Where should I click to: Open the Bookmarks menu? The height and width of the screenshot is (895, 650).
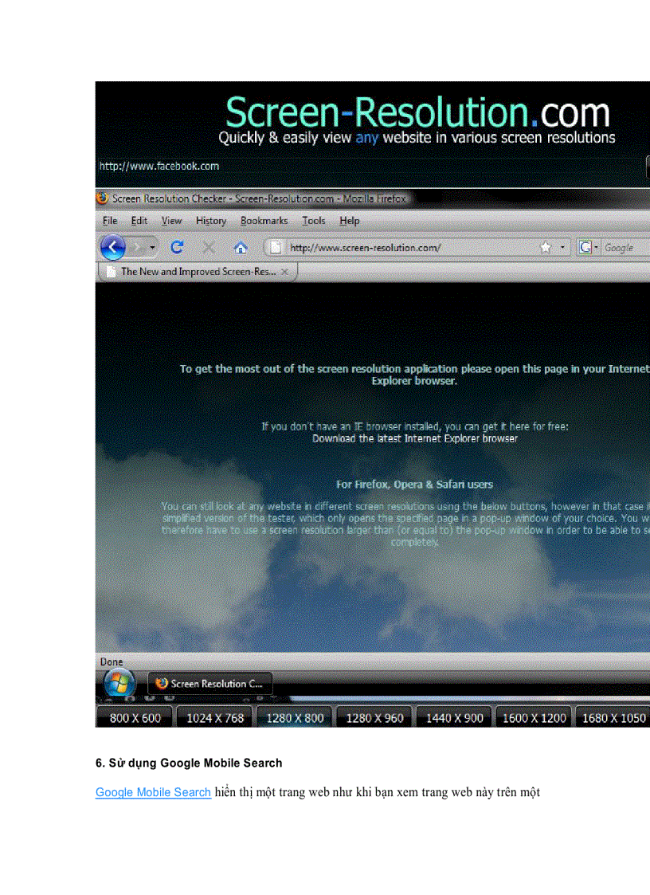click(264, 220)
